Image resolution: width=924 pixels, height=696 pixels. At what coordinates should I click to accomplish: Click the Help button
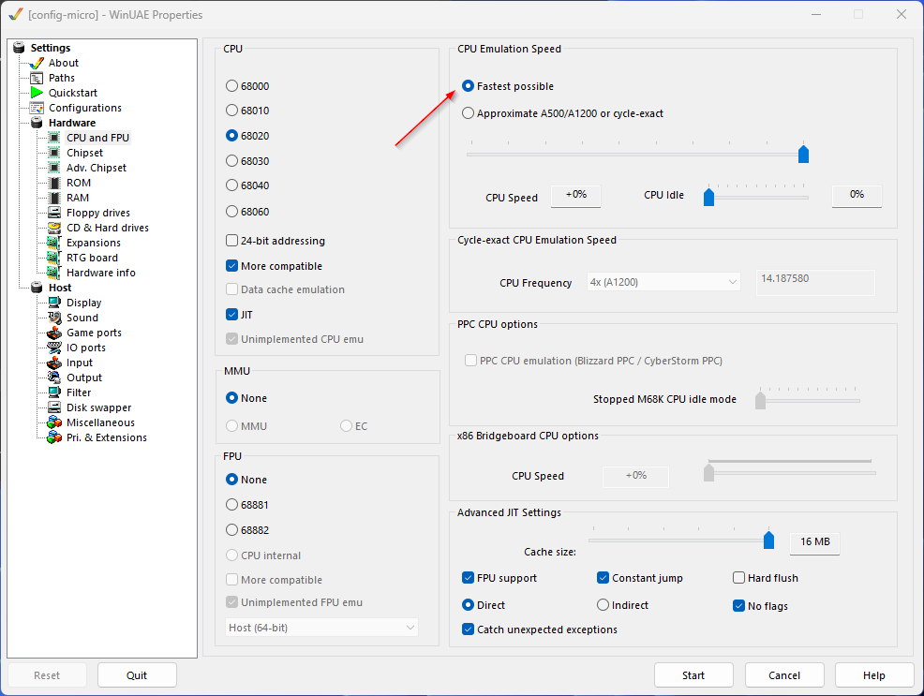(x=874, y=675)
